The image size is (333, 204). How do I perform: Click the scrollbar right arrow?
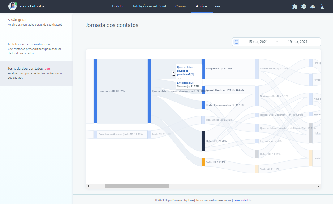(318, 186)
